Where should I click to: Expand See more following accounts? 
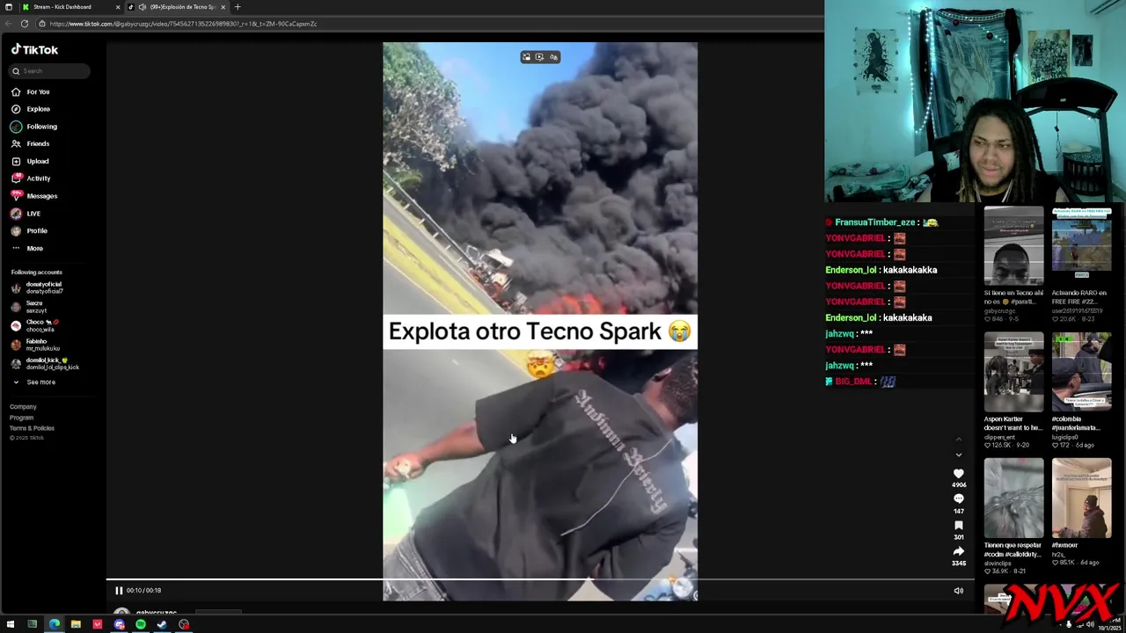click(33, 382)
